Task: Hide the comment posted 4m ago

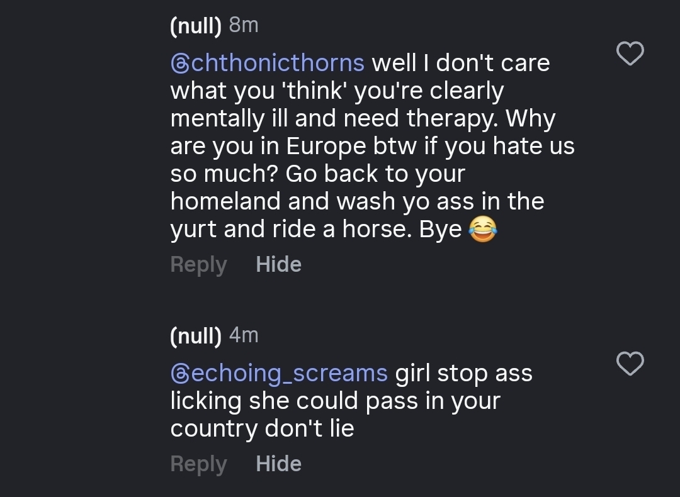Action: [x=278, y=464]
